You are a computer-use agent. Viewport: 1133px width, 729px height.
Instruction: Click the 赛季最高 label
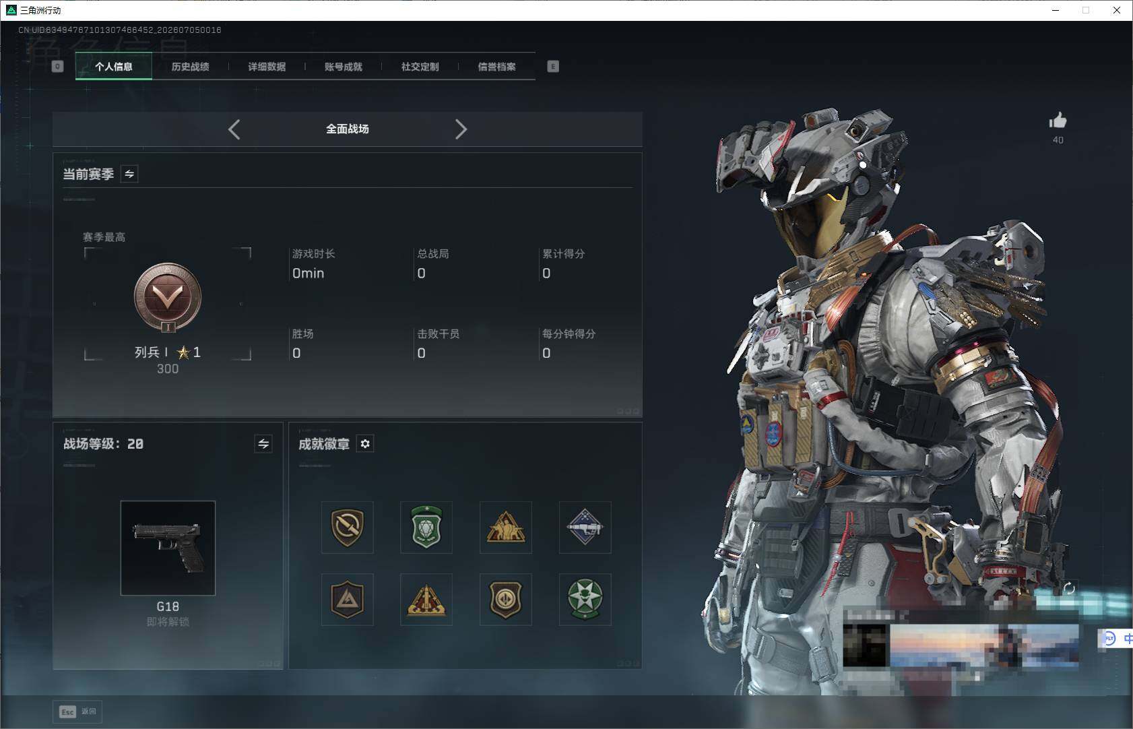click(x=104, y=237)
